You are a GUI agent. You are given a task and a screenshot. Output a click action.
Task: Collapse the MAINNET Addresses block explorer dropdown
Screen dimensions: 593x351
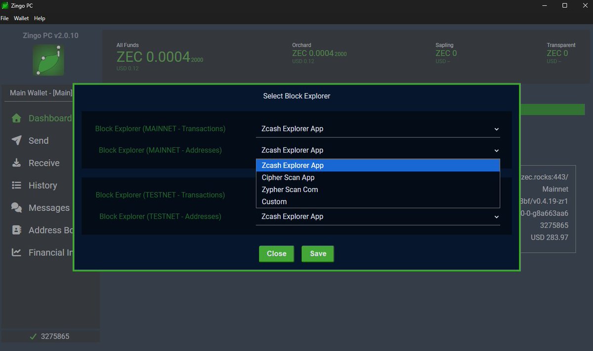coord(378,150)
